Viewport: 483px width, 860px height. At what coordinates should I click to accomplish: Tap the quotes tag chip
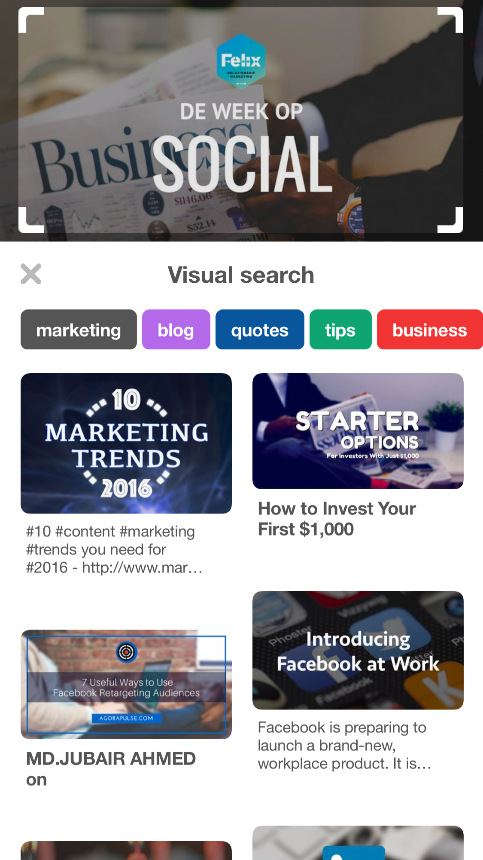pos(260,330)
